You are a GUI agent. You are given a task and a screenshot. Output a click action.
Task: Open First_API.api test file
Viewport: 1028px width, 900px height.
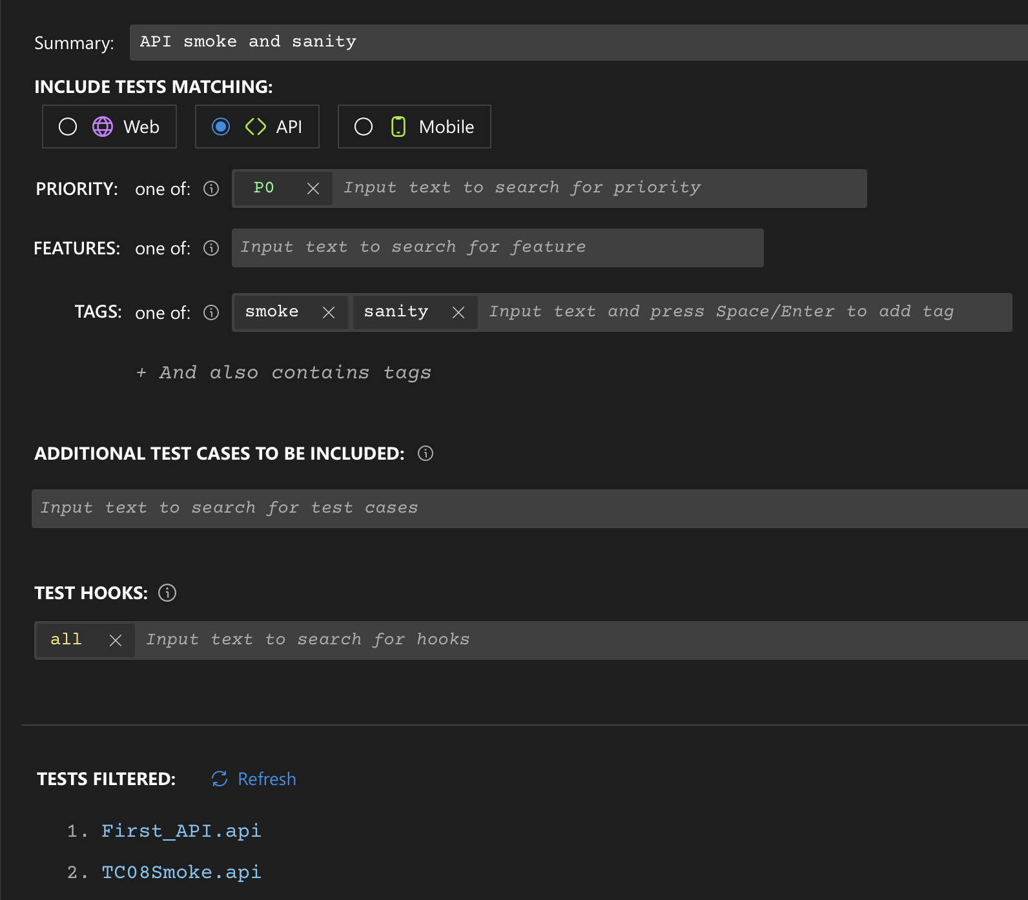tap(181, 831)
